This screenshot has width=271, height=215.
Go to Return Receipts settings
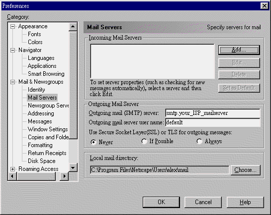47,153
